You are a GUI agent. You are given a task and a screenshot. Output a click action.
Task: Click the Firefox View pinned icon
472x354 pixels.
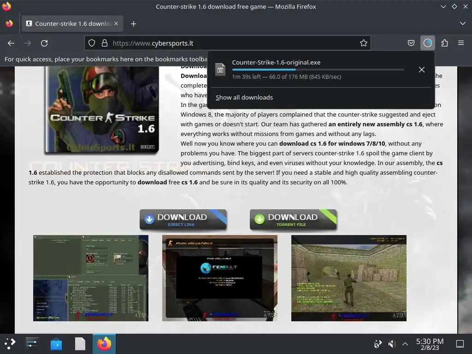[x=9, y=24]
